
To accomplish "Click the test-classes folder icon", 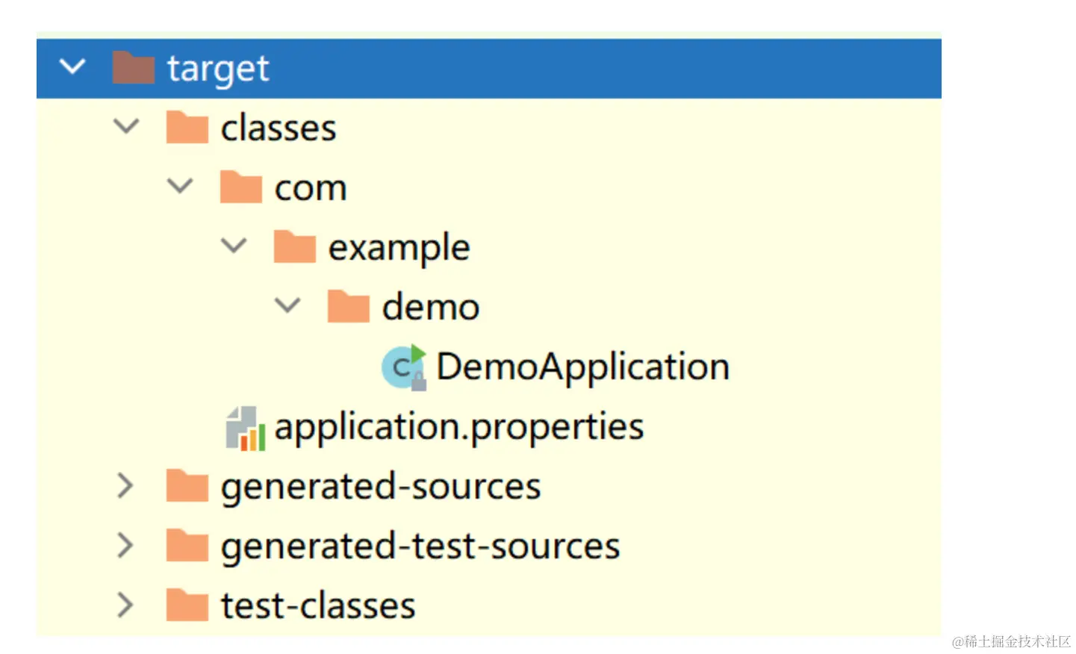I will tap(187, 605).
